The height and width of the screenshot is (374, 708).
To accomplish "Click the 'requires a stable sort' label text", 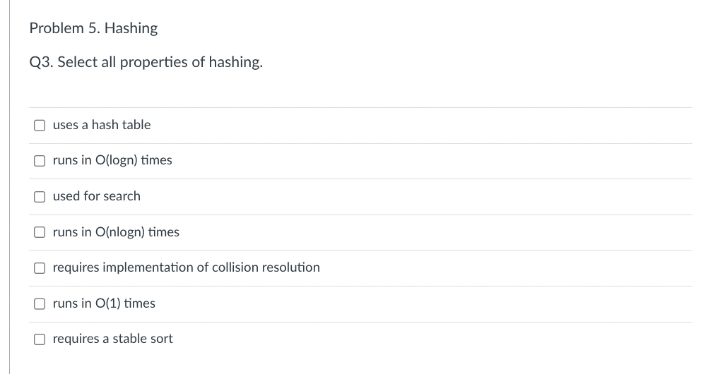I will (113, 338).
